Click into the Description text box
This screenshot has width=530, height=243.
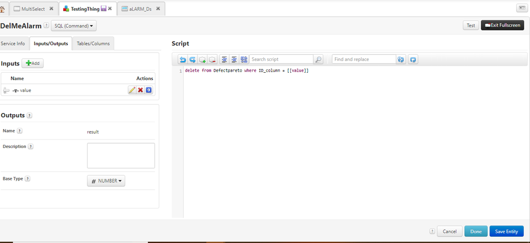click(x=120, y=155)
